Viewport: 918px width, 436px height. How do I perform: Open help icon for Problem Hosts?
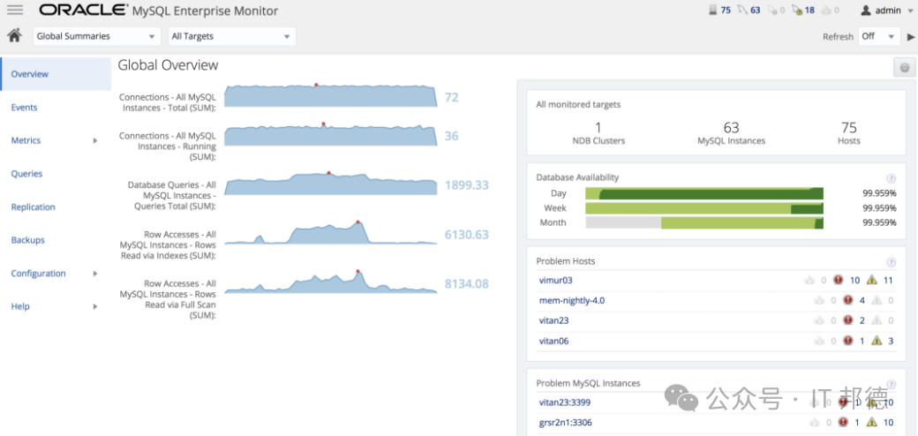(891, 262)
